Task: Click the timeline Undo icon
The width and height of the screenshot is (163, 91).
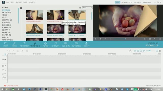Action: (x=8, y=51)
